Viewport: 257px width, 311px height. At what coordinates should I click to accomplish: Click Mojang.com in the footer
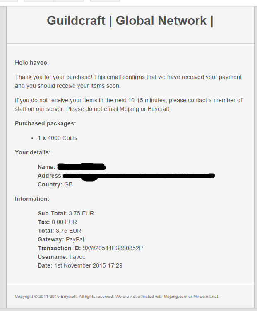click(x=175, y=297)
